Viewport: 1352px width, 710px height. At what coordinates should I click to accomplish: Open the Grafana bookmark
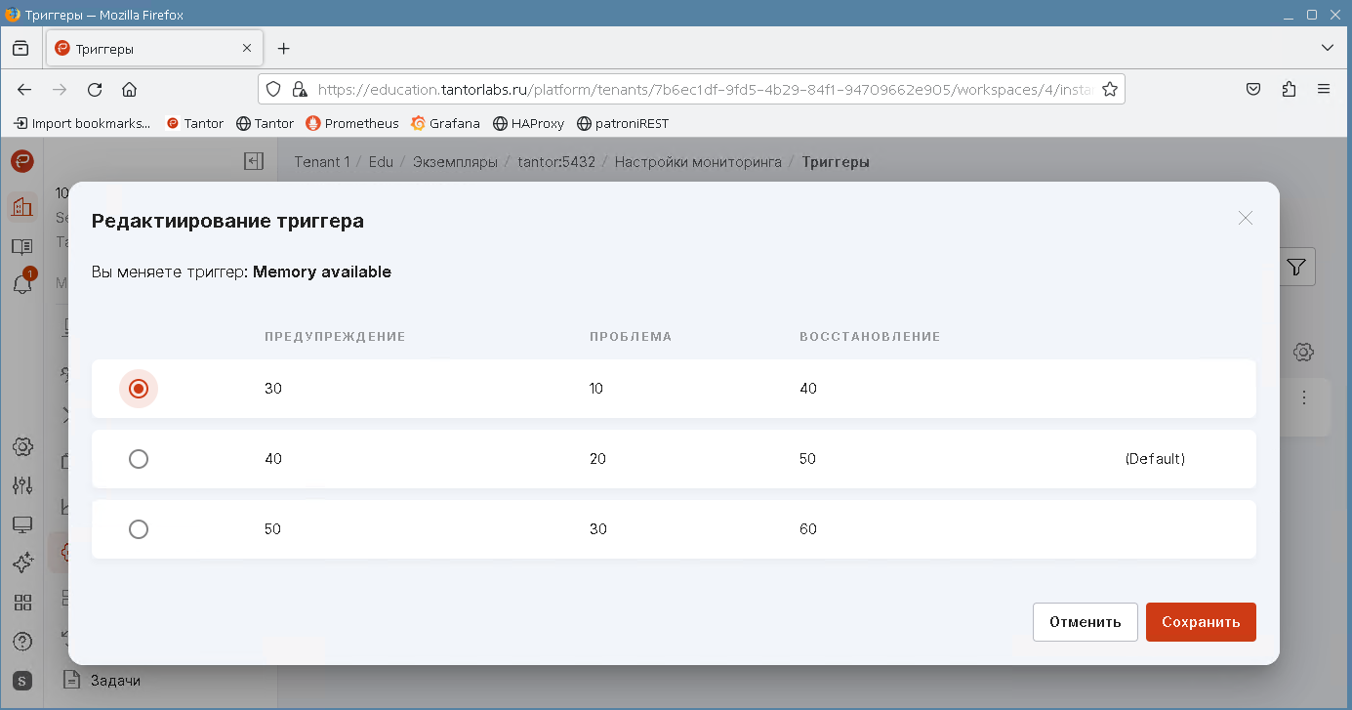point(445,123)
